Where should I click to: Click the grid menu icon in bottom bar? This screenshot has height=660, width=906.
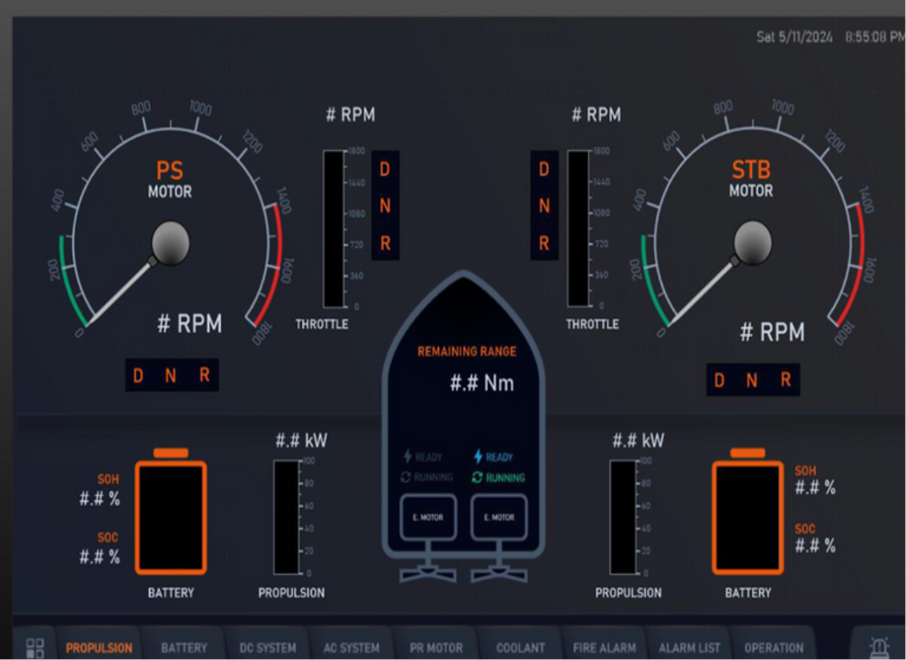pyautogui.click(x=35, y=648)
